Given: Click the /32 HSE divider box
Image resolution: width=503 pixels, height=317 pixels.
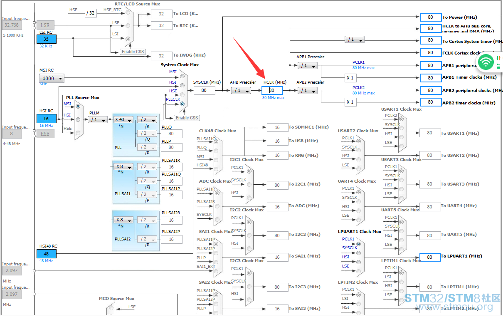Looking at the screenshot, I should pos(91,13).
